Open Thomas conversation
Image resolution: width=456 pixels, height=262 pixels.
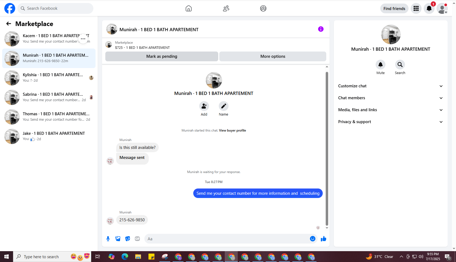(x=49, y=117)
